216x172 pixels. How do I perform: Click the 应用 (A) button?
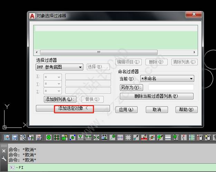point(126,110)
